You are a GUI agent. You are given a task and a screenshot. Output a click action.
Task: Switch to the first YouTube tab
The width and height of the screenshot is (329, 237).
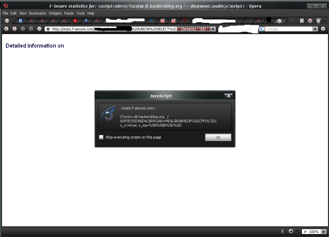[x=162, y=21]
